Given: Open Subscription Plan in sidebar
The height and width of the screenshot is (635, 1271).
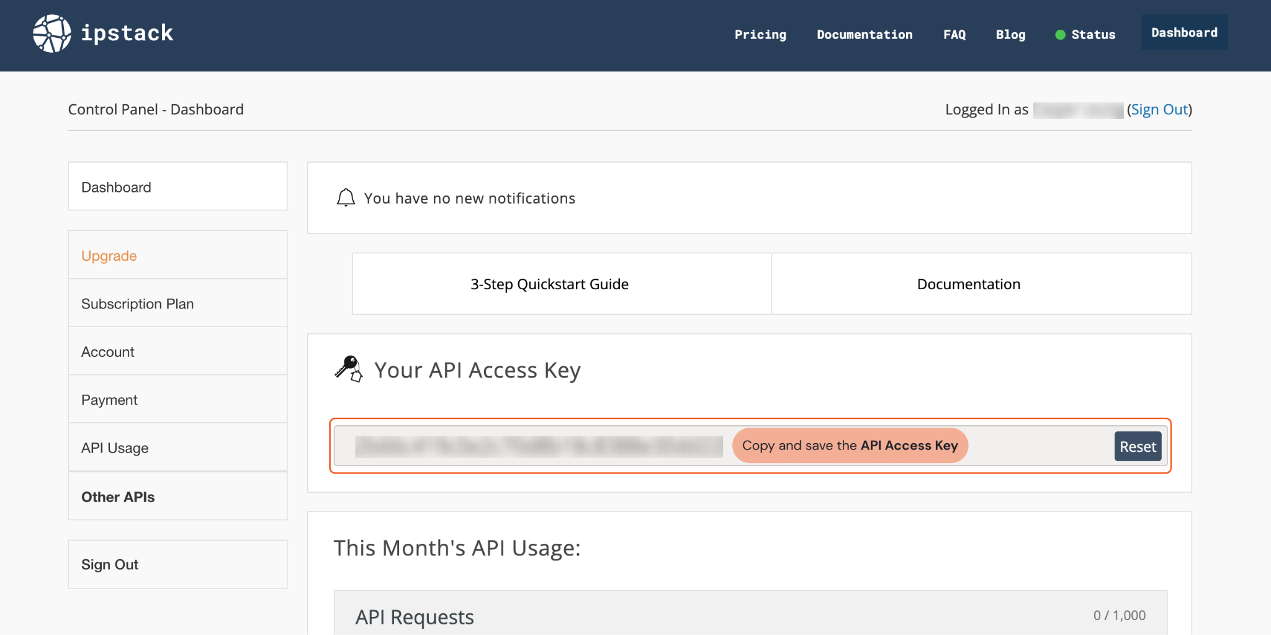Looking at the screenshot, I should point(138,304).
